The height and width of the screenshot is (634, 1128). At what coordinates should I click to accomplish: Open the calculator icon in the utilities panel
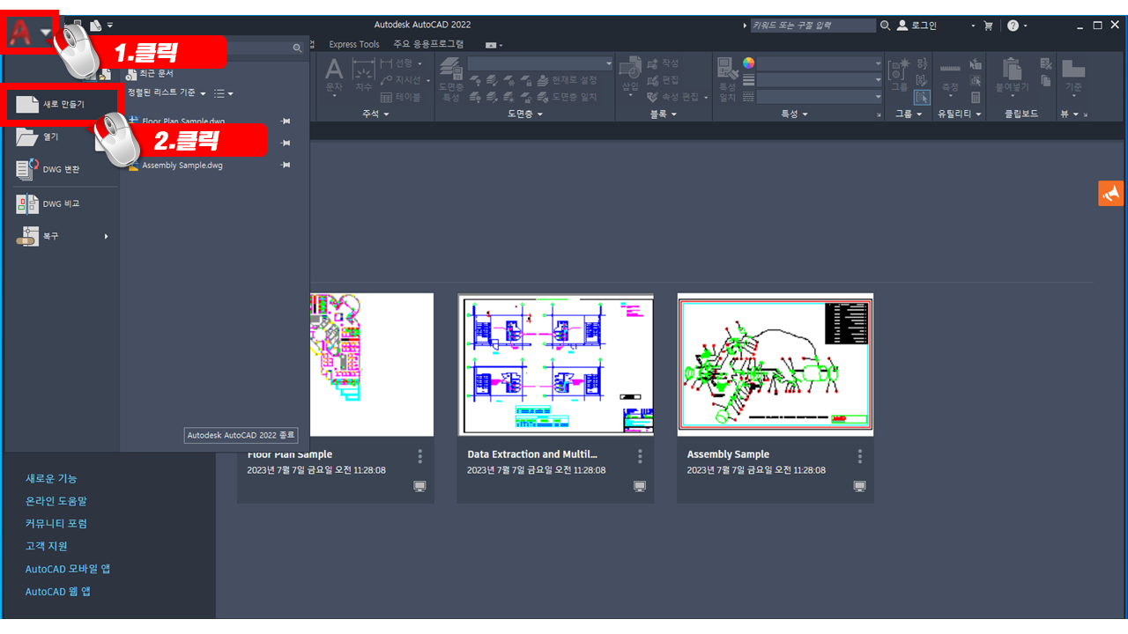click(976, 98)
